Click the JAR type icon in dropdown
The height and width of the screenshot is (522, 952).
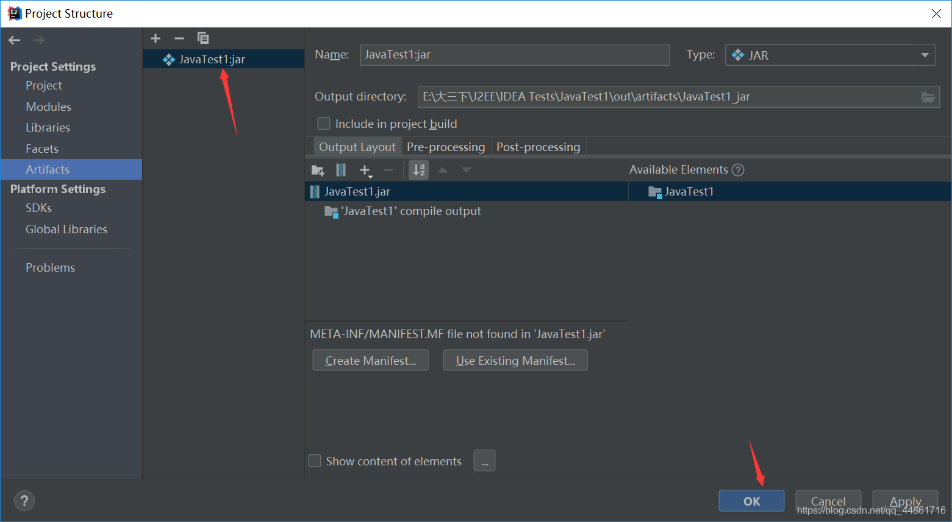tap(738, 55)
